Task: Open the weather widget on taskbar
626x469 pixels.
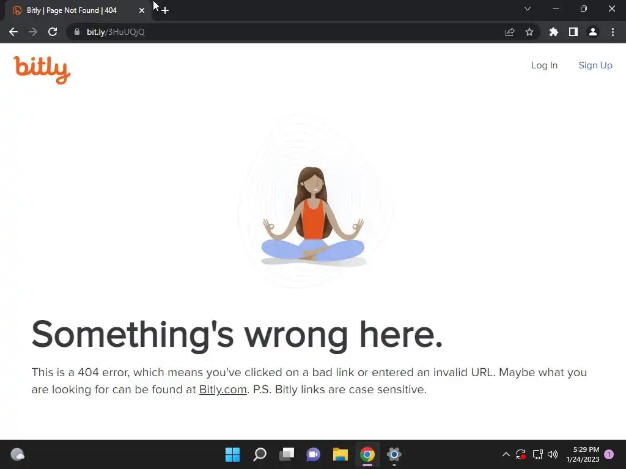Action: click(x=17, y=454)
